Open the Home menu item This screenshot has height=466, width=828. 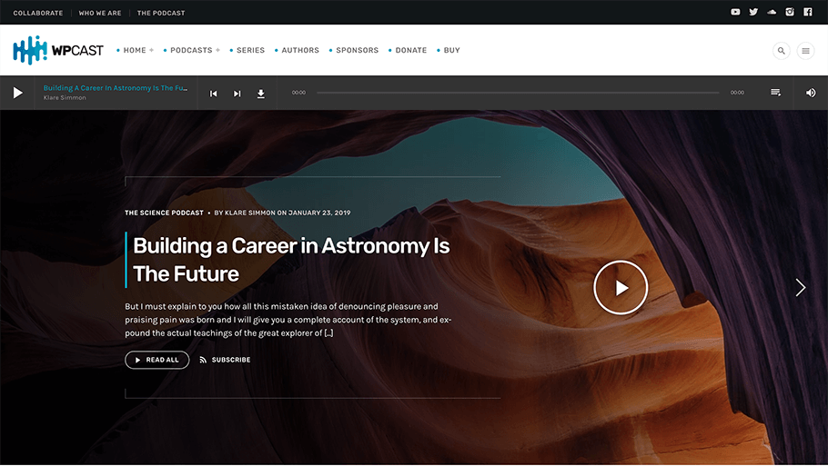135,50
